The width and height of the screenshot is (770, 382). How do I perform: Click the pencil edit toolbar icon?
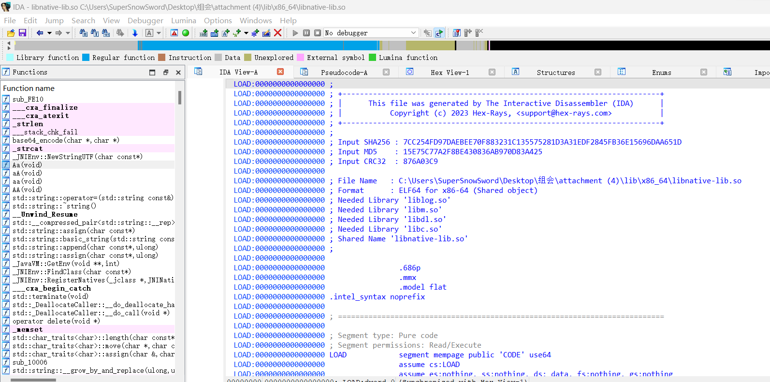pyautogui.click(x=266, y=33)
